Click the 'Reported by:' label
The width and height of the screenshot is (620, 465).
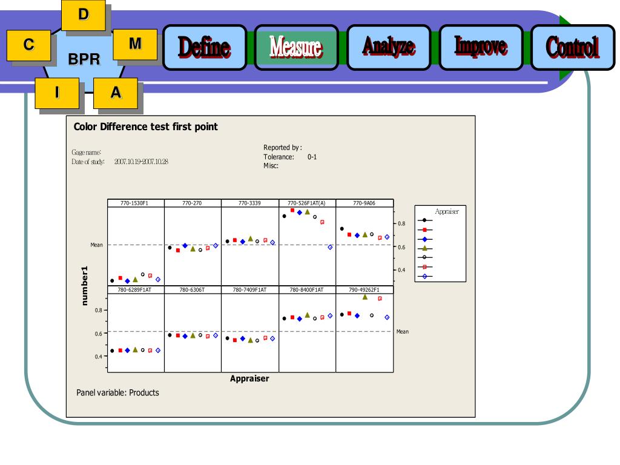point(283,148)
